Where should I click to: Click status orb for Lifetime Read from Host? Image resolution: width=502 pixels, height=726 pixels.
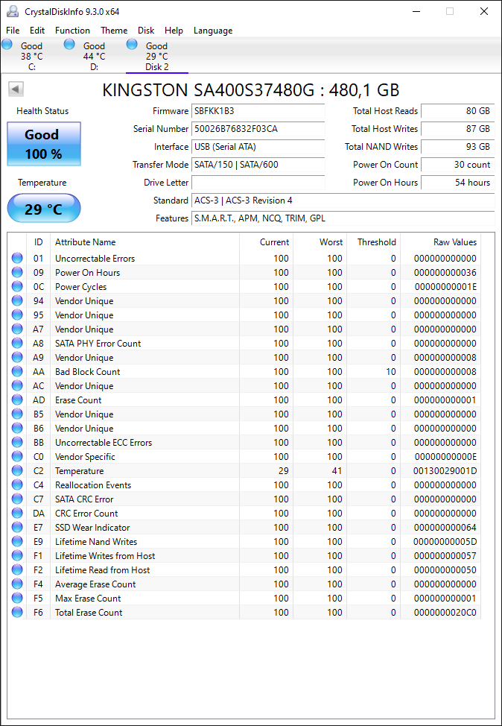coord(17,569)
